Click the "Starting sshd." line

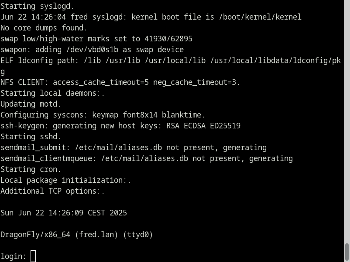click(x=31, y=137)
